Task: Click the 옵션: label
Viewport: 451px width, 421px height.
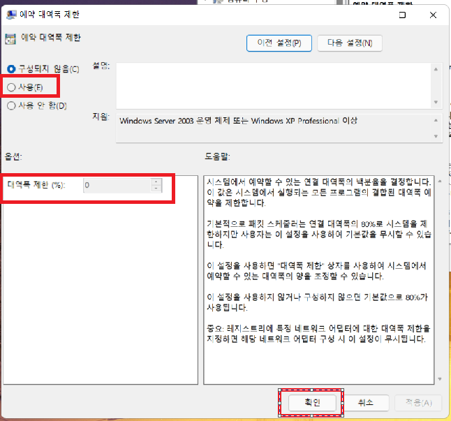Action: click(x=13, y=156)
